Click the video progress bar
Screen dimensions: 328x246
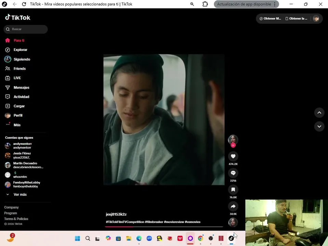164,227
